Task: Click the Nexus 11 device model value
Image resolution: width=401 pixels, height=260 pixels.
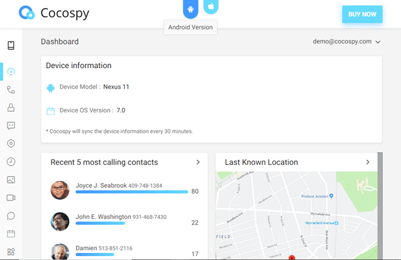Action: tap(116, 87)
